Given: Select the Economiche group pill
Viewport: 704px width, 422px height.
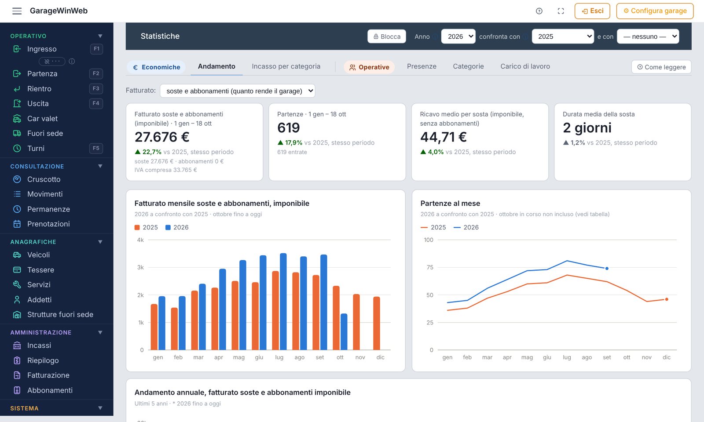Looking at the screenshot, I should coord(156,67).
